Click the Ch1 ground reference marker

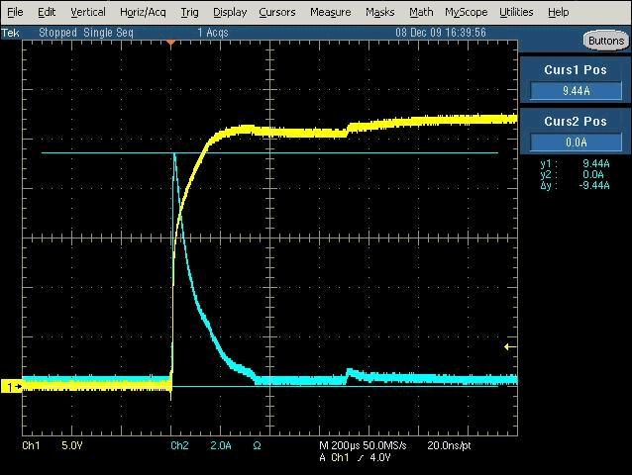(x=12, y=386)
